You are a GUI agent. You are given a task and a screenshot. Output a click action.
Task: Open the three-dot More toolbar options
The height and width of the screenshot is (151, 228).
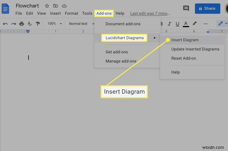click(x=205, y=24)
